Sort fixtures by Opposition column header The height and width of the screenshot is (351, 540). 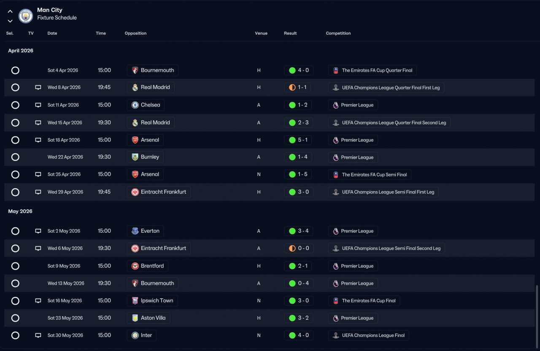pyautogui.click(x=136, y=33)
